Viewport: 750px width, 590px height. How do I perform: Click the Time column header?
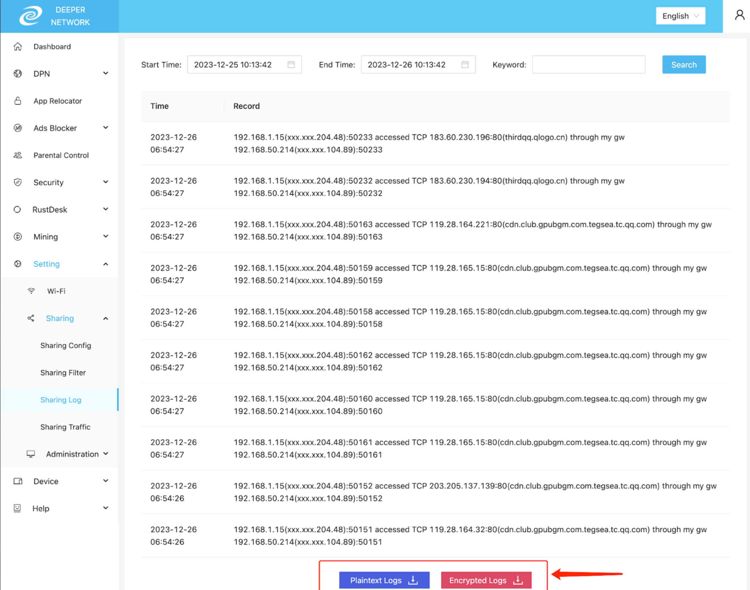(x=159, y=106)
